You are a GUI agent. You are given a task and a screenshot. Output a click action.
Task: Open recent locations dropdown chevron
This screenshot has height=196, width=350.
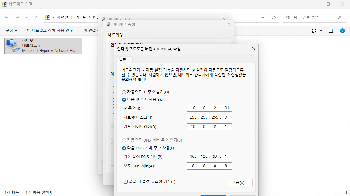[27, 17]
